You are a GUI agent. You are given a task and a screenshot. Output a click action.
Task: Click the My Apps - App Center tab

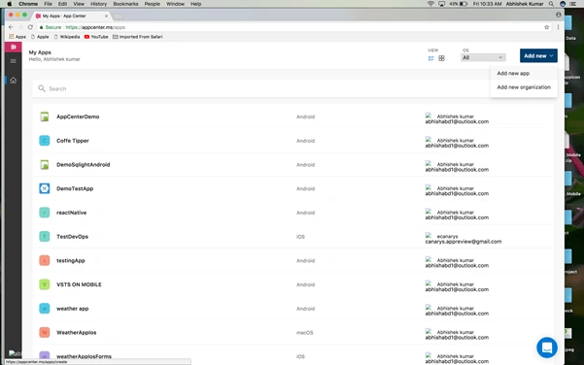pyautogui.click(x=71, y=16)
